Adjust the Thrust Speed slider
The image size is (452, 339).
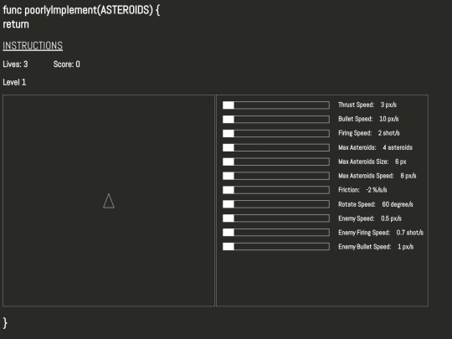276,105
